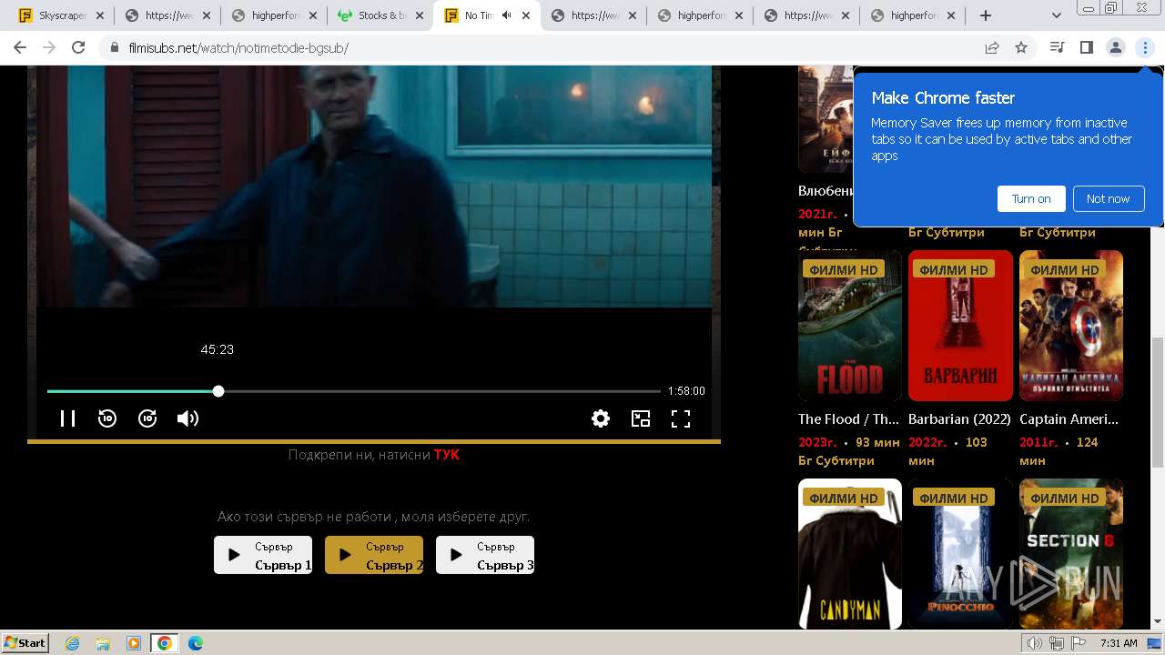Mute the video player volume

[187, 418]
